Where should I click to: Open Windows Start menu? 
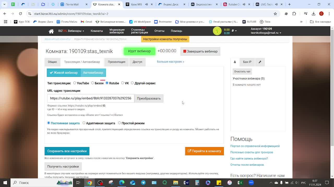[x=5, y=183]
